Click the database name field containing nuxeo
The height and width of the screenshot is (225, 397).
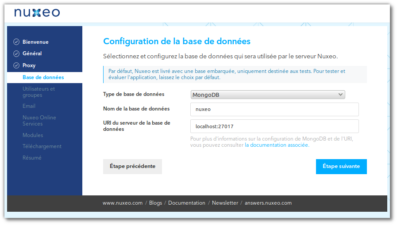tap(274, 110)
